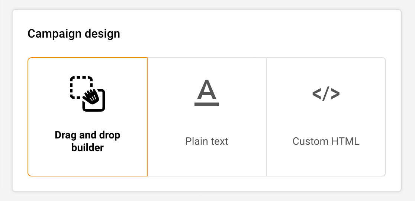This screenshot has width=415, height=201.
Task: Tap the hand symbol in the builder icon
Action: (x=91, y=97)
